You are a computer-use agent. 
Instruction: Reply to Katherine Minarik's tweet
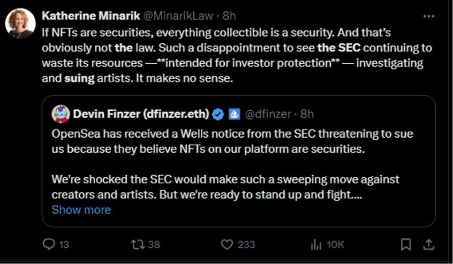coord(50,244)
